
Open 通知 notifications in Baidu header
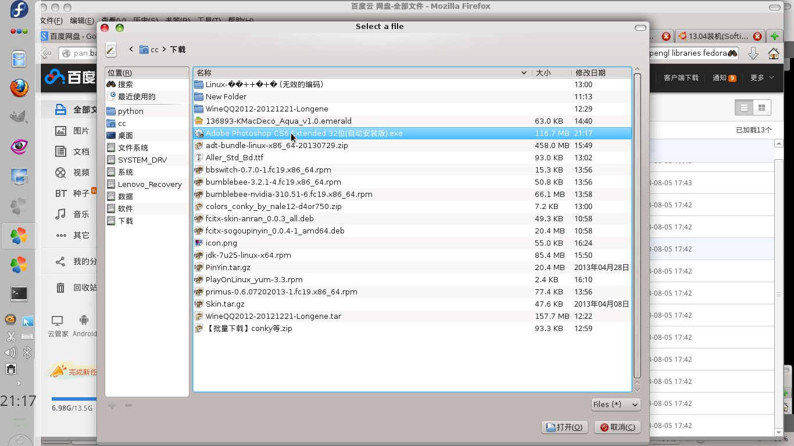coord(724,77)
